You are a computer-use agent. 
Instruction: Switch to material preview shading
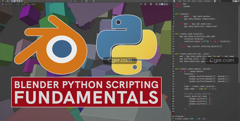pos(164,4)
